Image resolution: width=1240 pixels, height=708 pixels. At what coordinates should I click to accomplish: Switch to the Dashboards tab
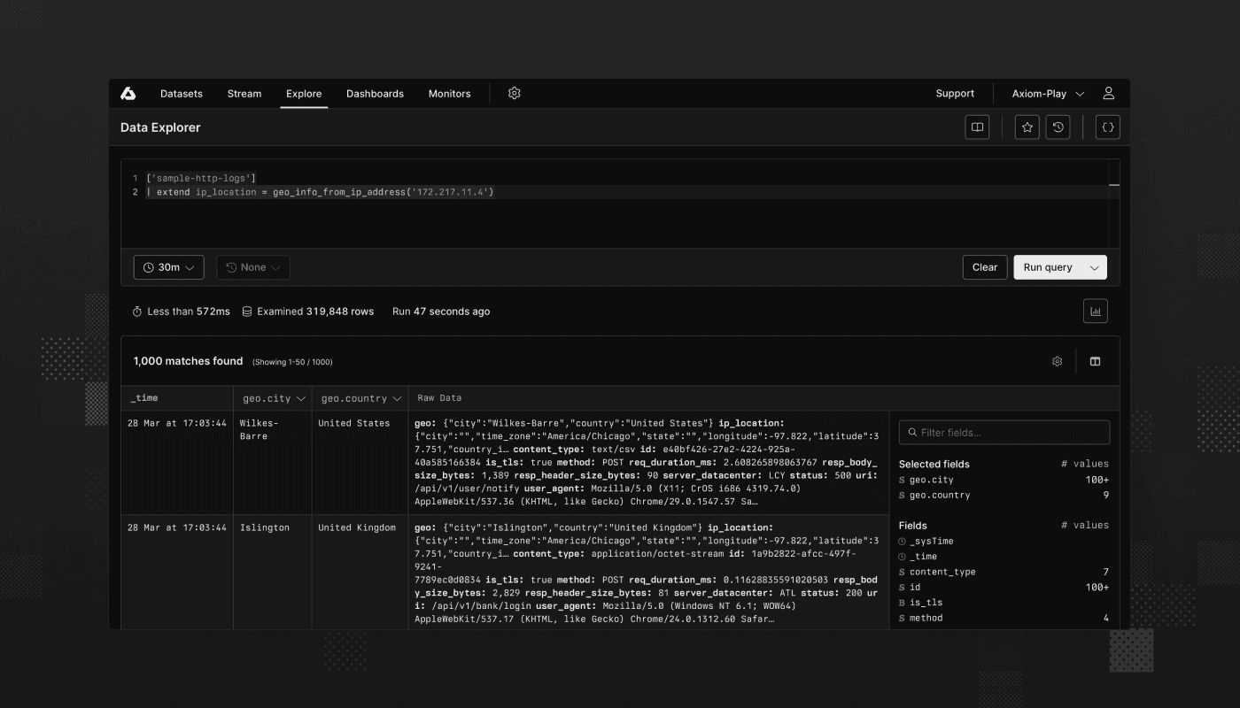point(375,93)
